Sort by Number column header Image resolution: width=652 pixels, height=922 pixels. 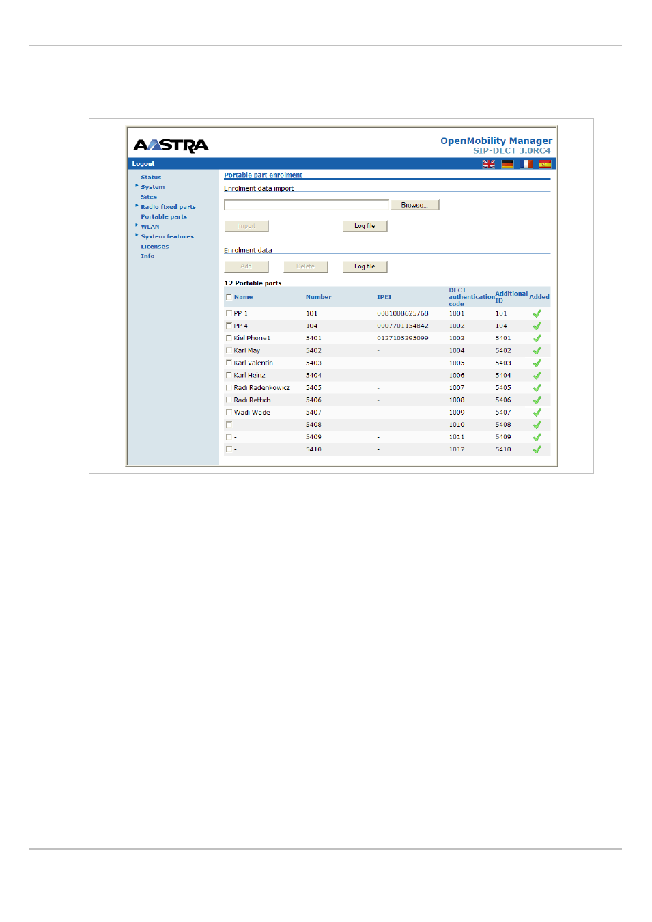pyautogui.click(x=319, y=297)
